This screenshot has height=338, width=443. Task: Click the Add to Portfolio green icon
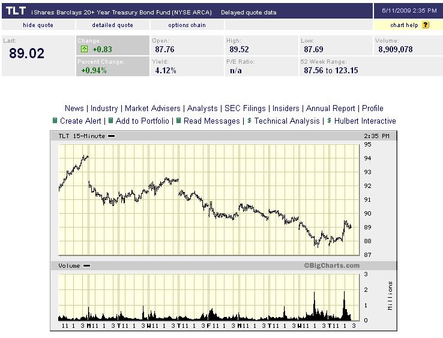coord(110,121)
